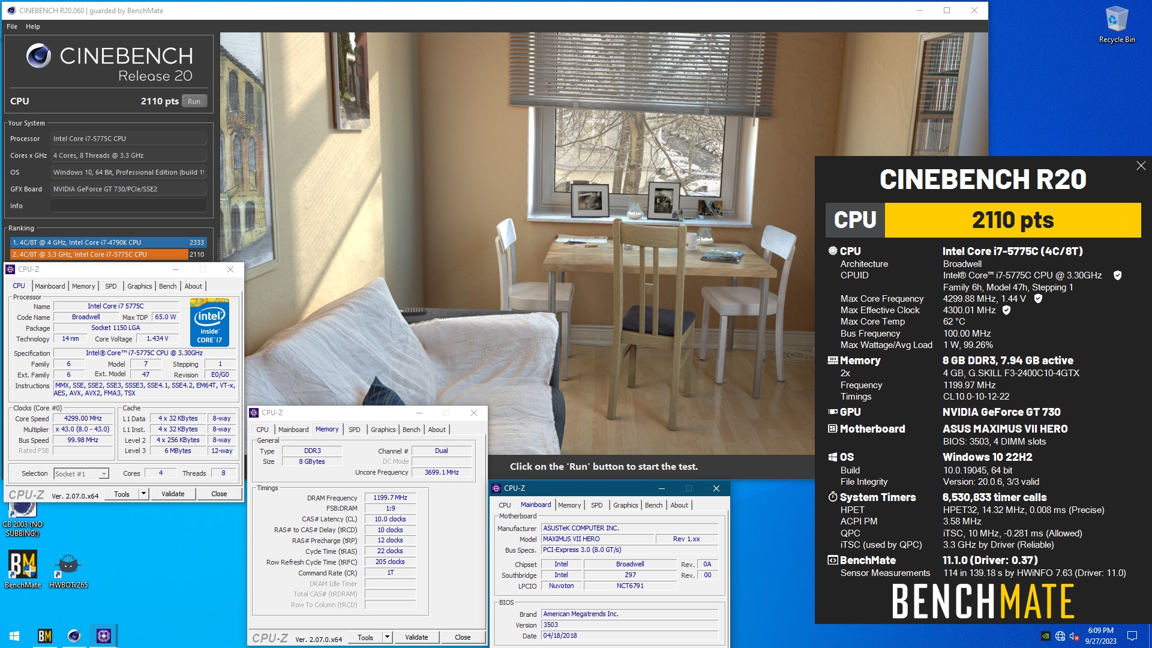Minimize the CPU-Z Mainboard window
The width and height of the screenshot is (1152, 648).
(x=662, y=488)
